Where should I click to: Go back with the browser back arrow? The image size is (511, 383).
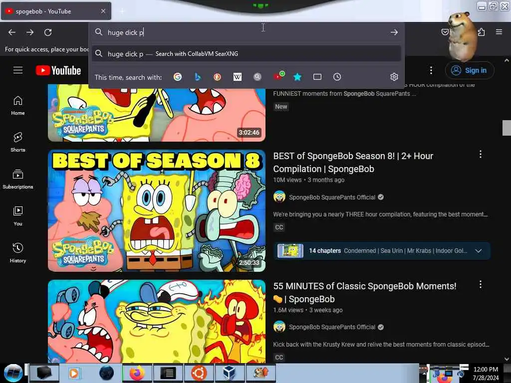[x=12, y=32]
